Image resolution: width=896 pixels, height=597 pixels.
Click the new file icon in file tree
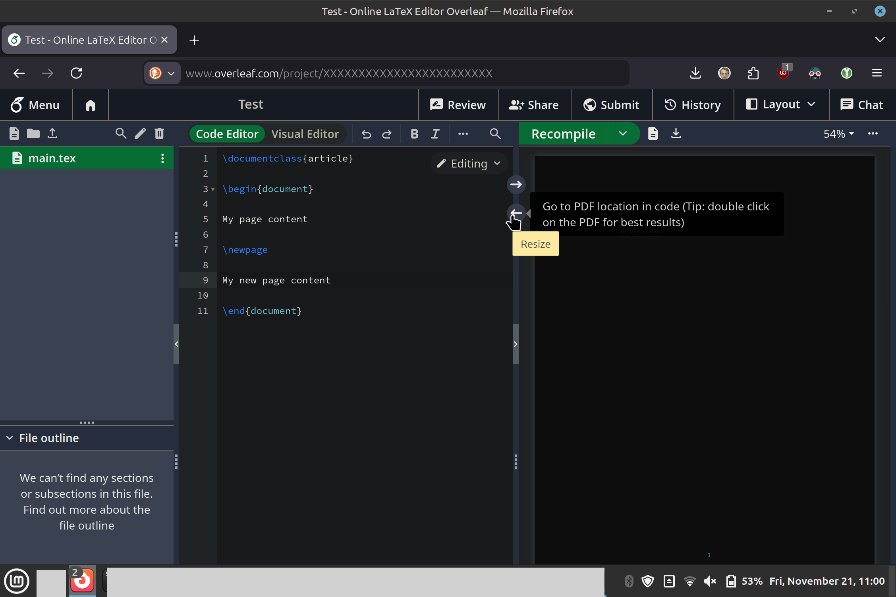point(14,133)
